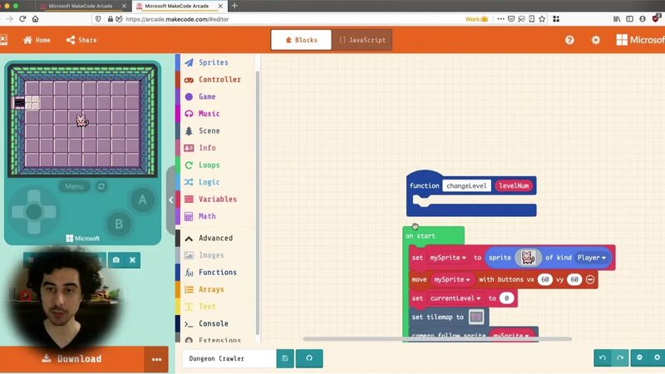
Task: Collapse the simulator with the arrow handle
Action: pyautogui.click(x=170, y=200)
